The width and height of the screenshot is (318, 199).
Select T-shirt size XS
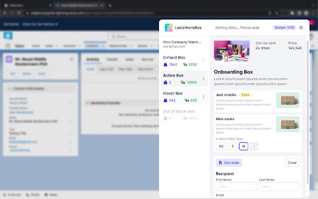pos(221,146)
